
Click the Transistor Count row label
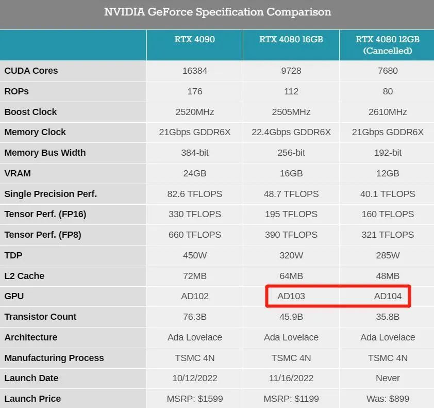click(x=40, y=317)
